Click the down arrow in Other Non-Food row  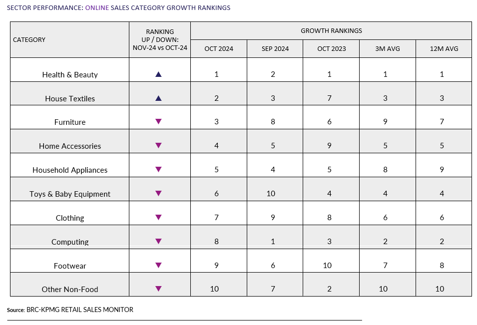pos(158,289)
